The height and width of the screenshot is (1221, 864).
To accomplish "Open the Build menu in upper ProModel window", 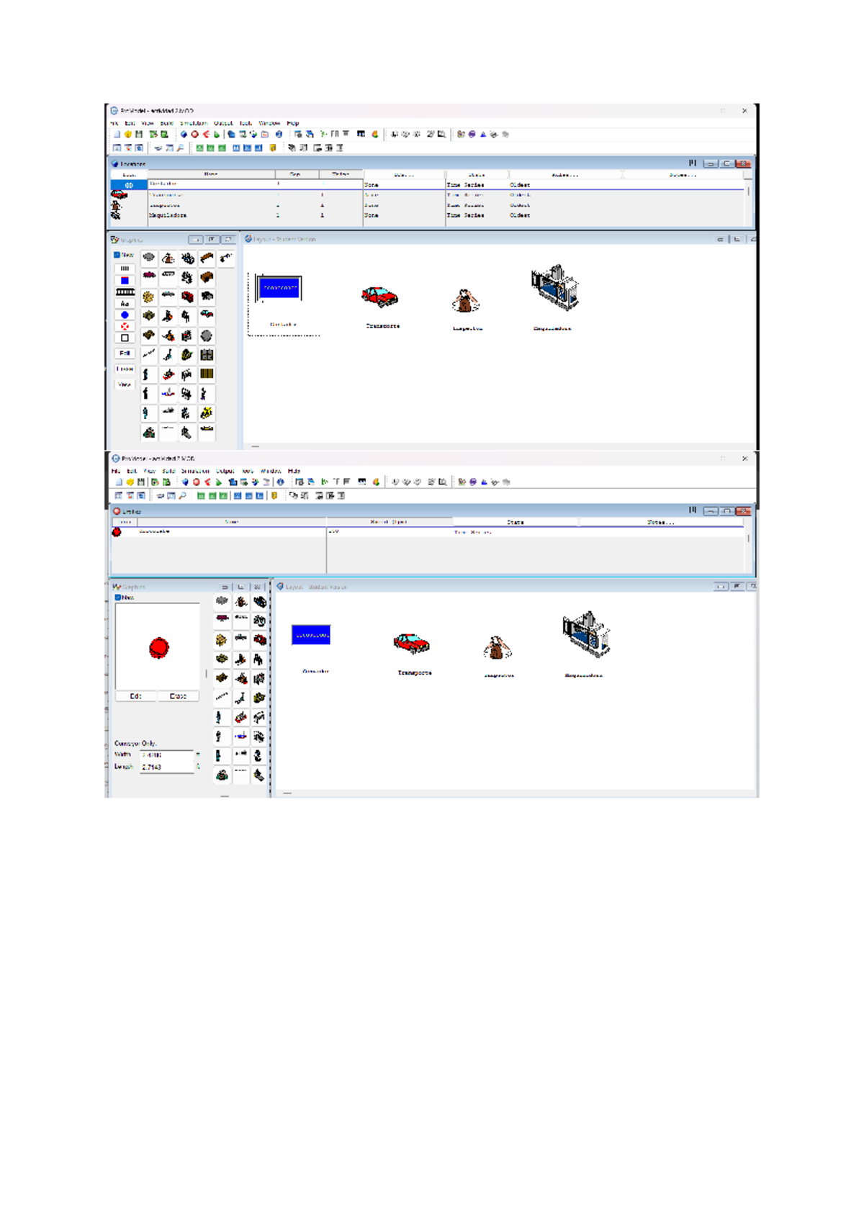I will pyautogui.click(x=167, y=123).
